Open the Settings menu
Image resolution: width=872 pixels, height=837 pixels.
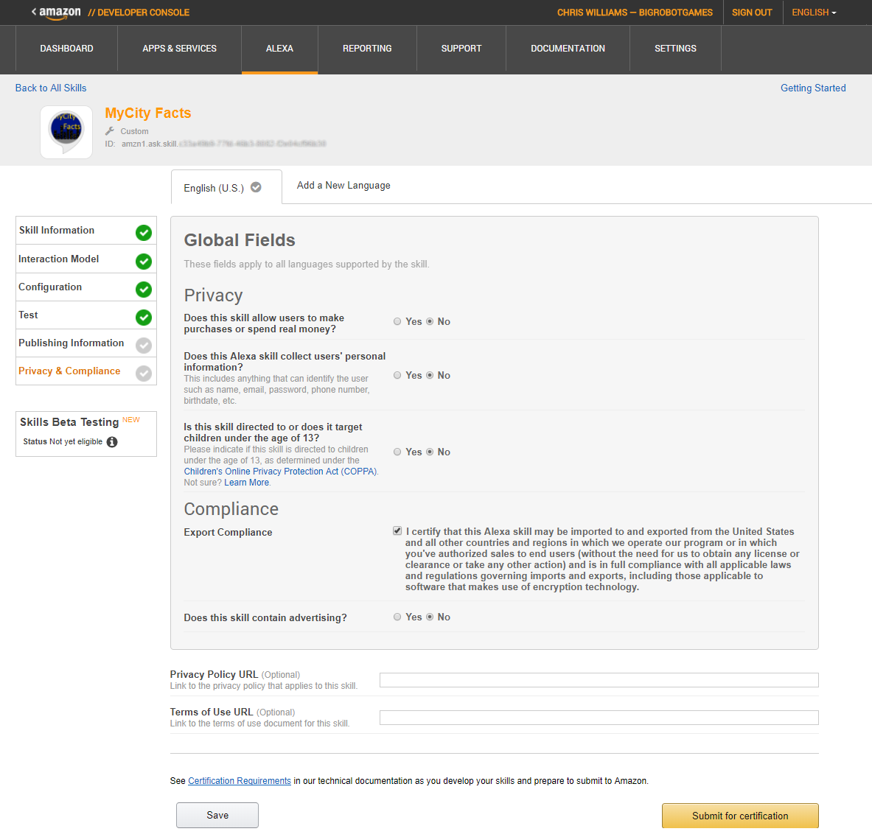(675, 49)
